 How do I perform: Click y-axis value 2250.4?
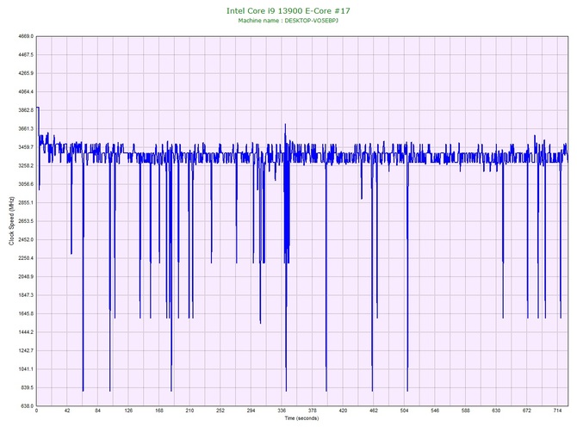click(x=26, y=258)
